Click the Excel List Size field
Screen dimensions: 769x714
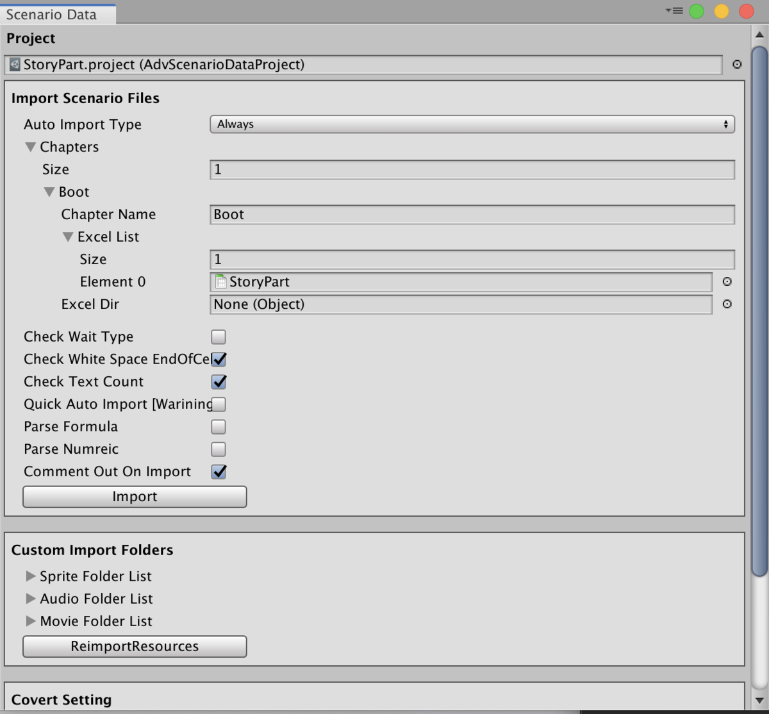pos(472,259)
